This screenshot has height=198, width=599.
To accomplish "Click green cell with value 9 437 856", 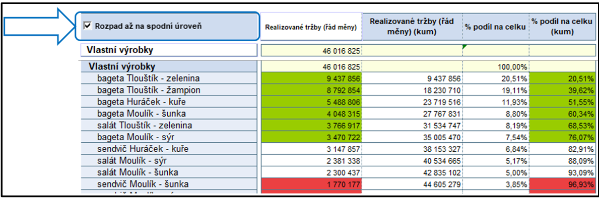I will pyautogui.click(x=311, y=79).
